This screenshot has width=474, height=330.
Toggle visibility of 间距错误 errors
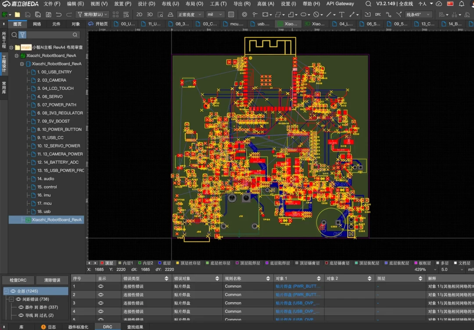click(x=18, y=299)
